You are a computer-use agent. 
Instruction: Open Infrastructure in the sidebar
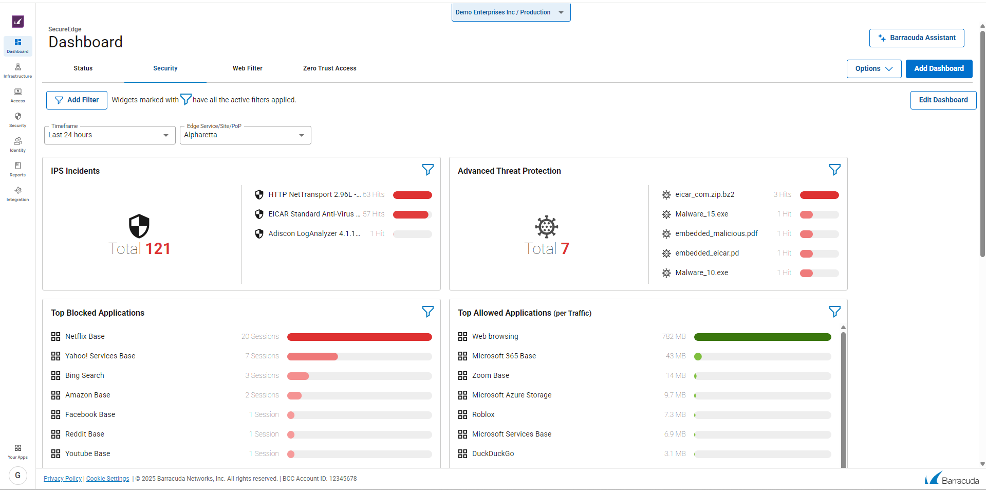[x=17, y=71]
